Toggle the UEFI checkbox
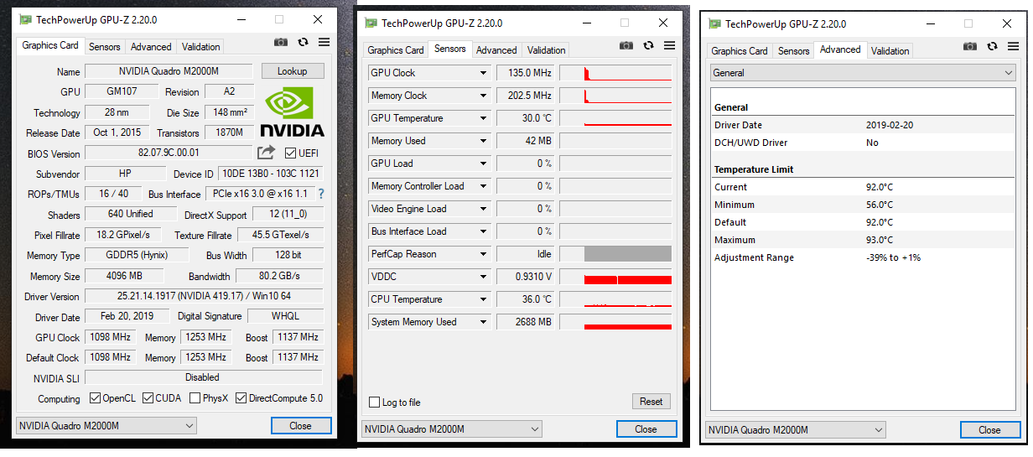Screen dimensions: 1033x457 pos(290,153)
